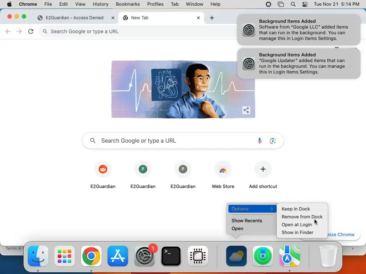Open the Help menu

[215, 4]
